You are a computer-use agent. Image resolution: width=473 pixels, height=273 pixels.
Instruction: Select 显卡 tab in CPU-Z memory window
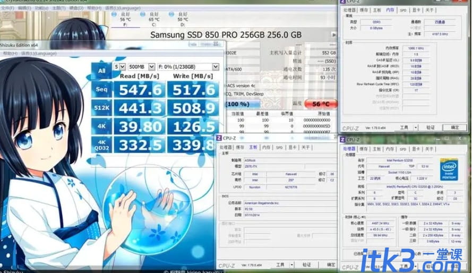tap(416, 10)
